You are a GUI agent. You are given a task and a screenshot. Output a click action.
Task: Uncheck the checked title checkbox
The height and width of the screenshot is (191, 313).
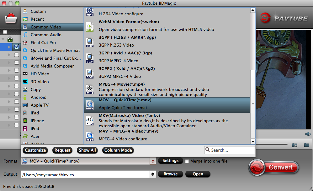pos(17,47)
